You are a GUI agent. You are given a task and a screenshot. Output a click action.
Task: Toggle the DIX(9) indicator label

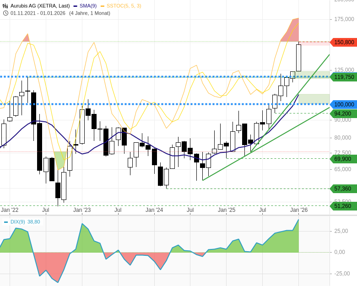[x=18, y=222]
